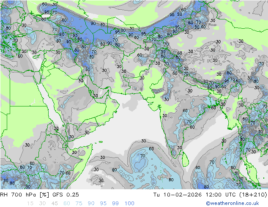The image size is (268, 207).
Task: Click the Sri Lanka island on the map
Action: pos(186,160)
